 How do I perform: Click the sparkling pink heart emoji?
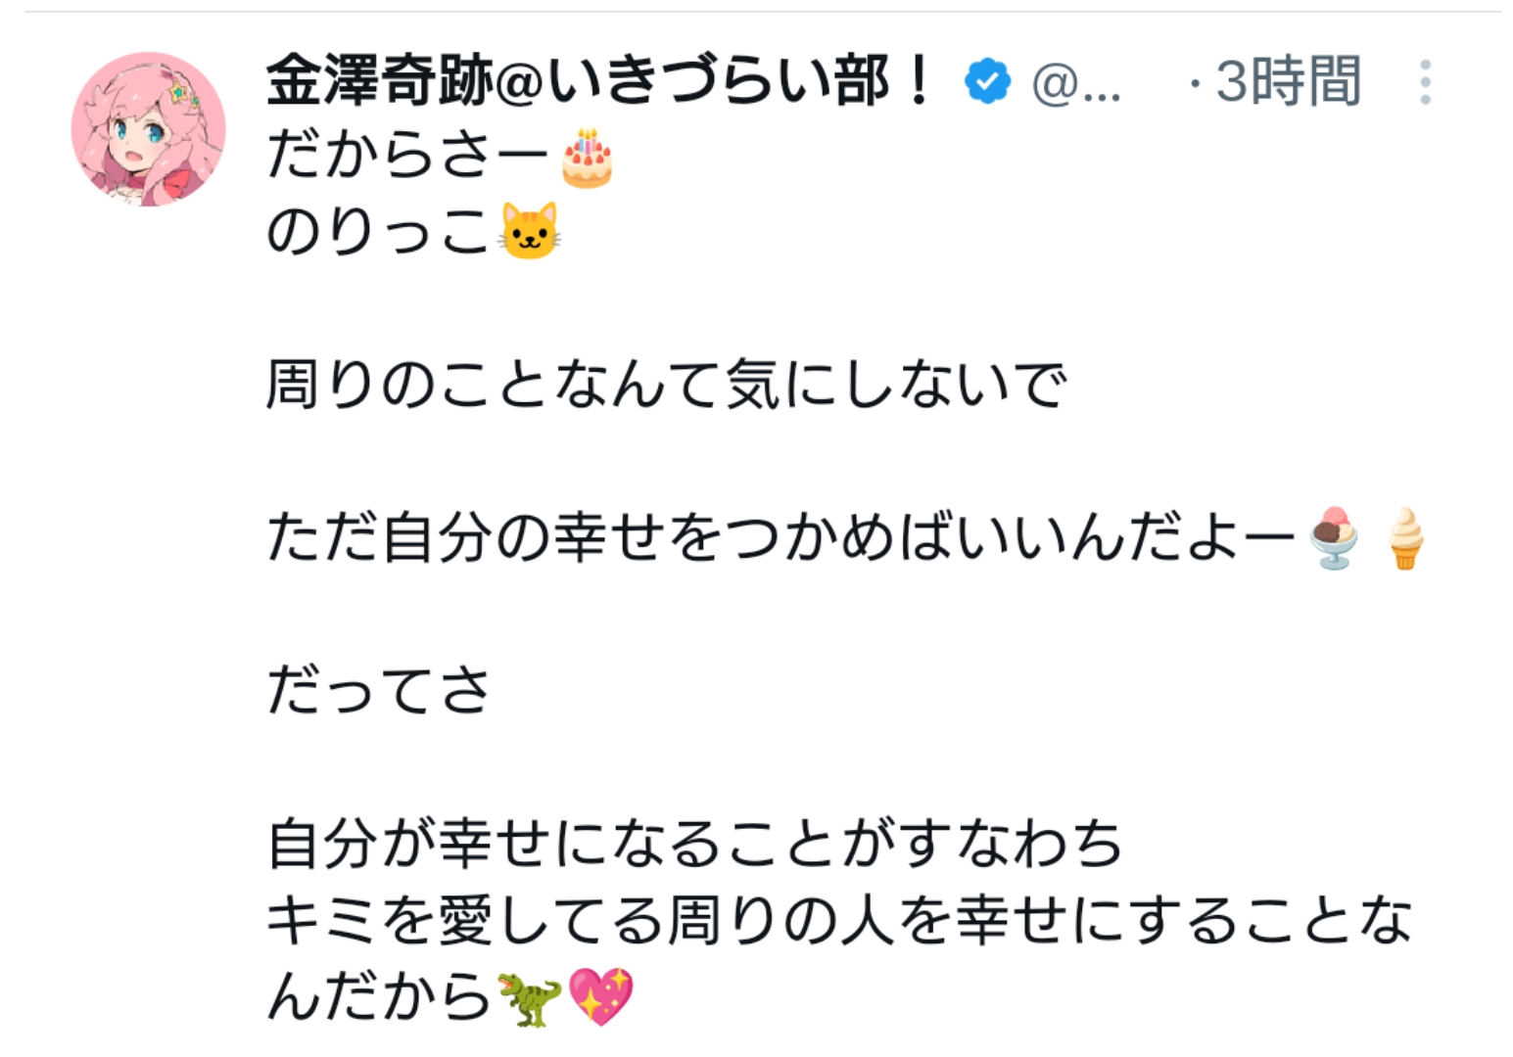601,997
